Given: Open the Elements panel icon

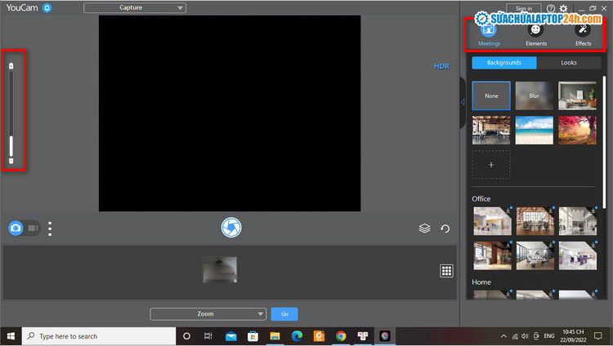Looking at the screenshot, I should 535,31.
